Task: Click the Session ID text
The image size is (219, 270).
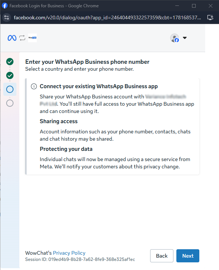Action: tap(80, 259)
